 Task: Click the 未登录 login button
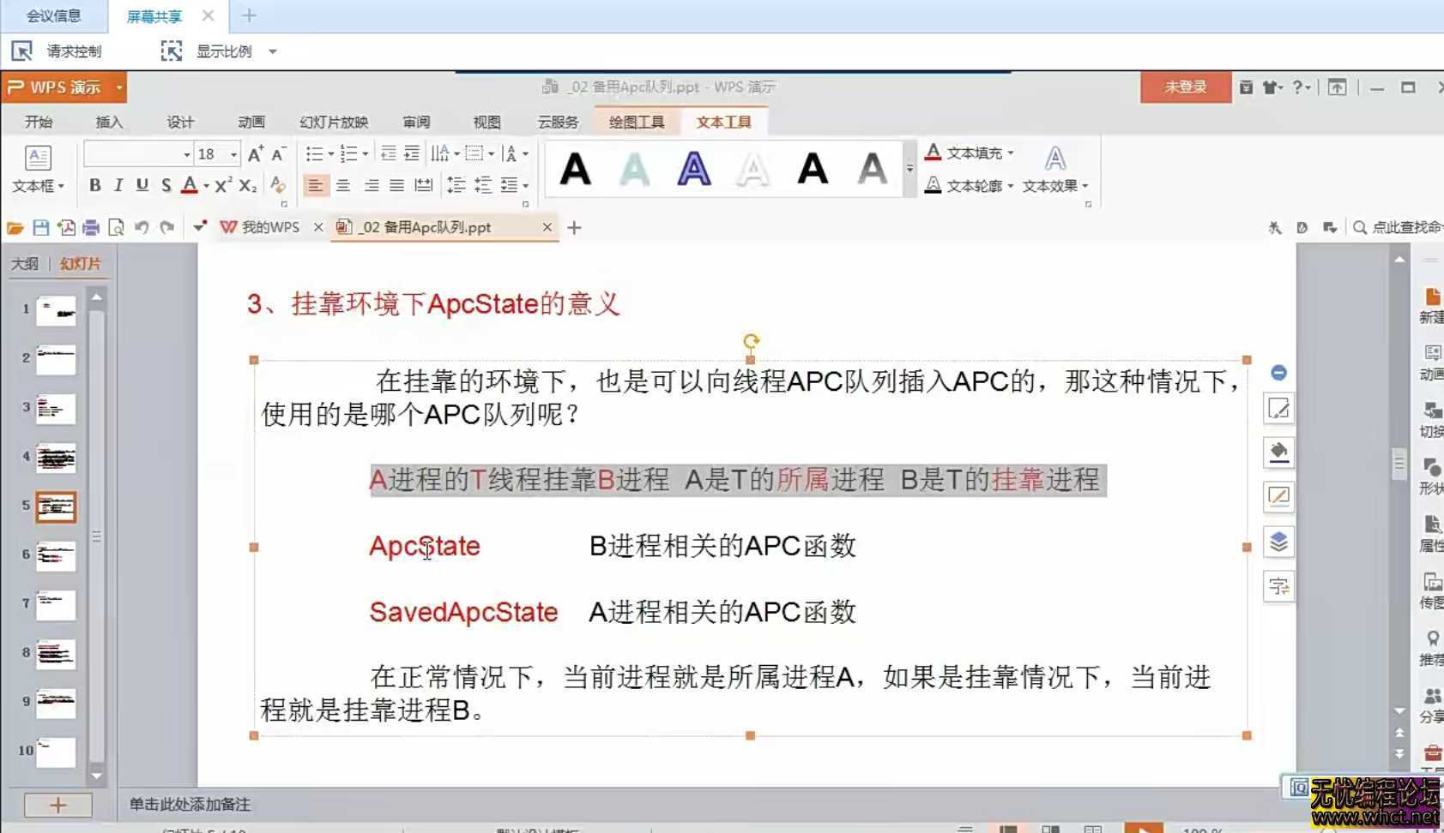pos(1185,87)
